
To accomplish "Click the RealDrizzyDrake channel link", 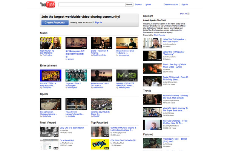I will point(100,55).
